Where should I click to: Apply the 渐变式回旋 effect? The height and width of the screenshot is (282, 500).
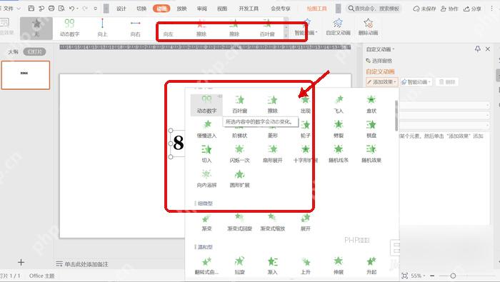pyautogui.click(x=239, y=223)
